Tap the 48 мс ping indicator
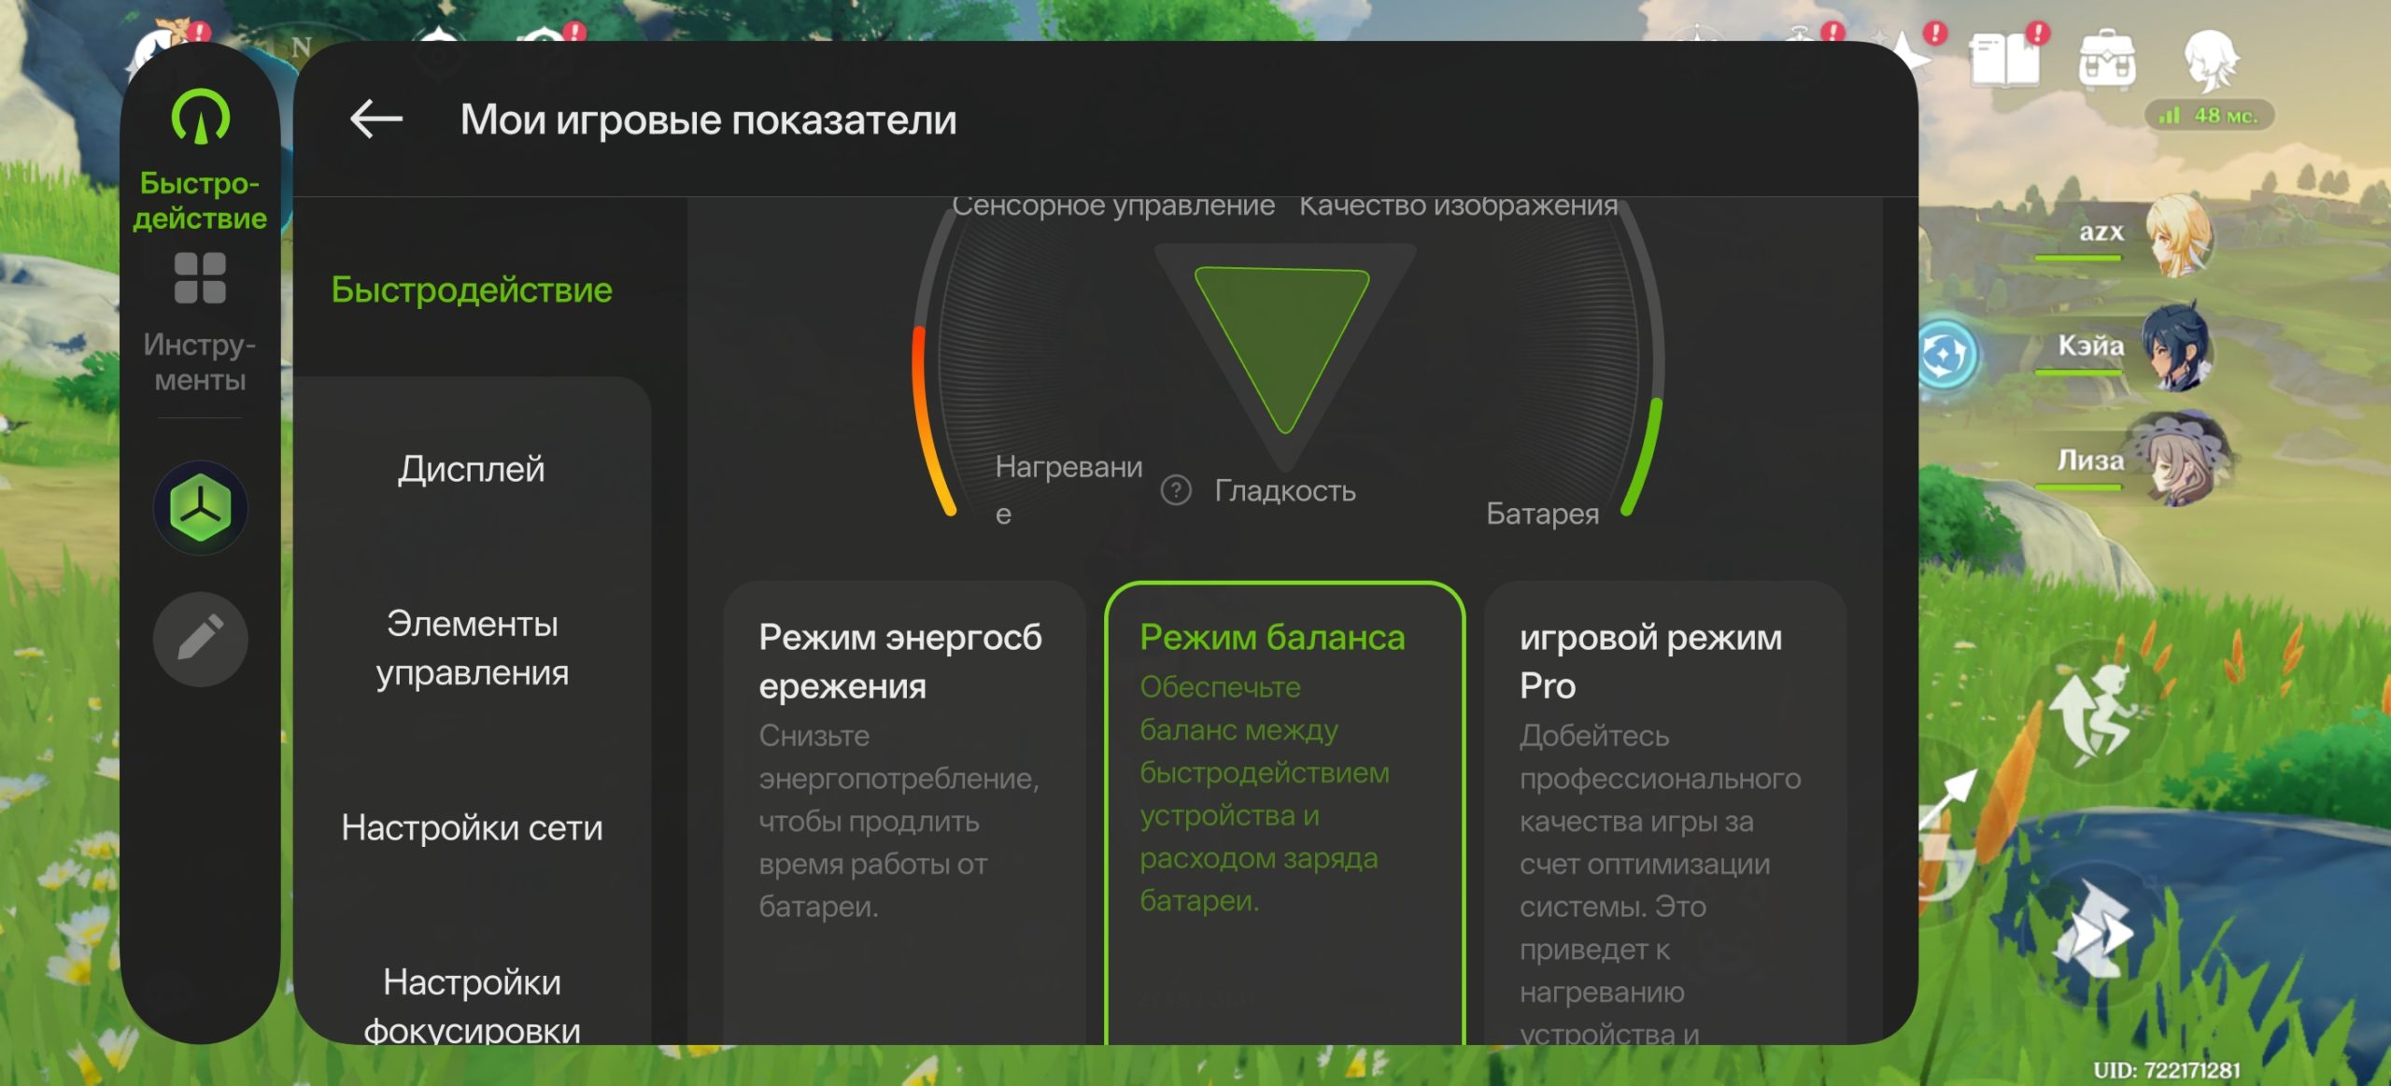 click(2209, 116)
